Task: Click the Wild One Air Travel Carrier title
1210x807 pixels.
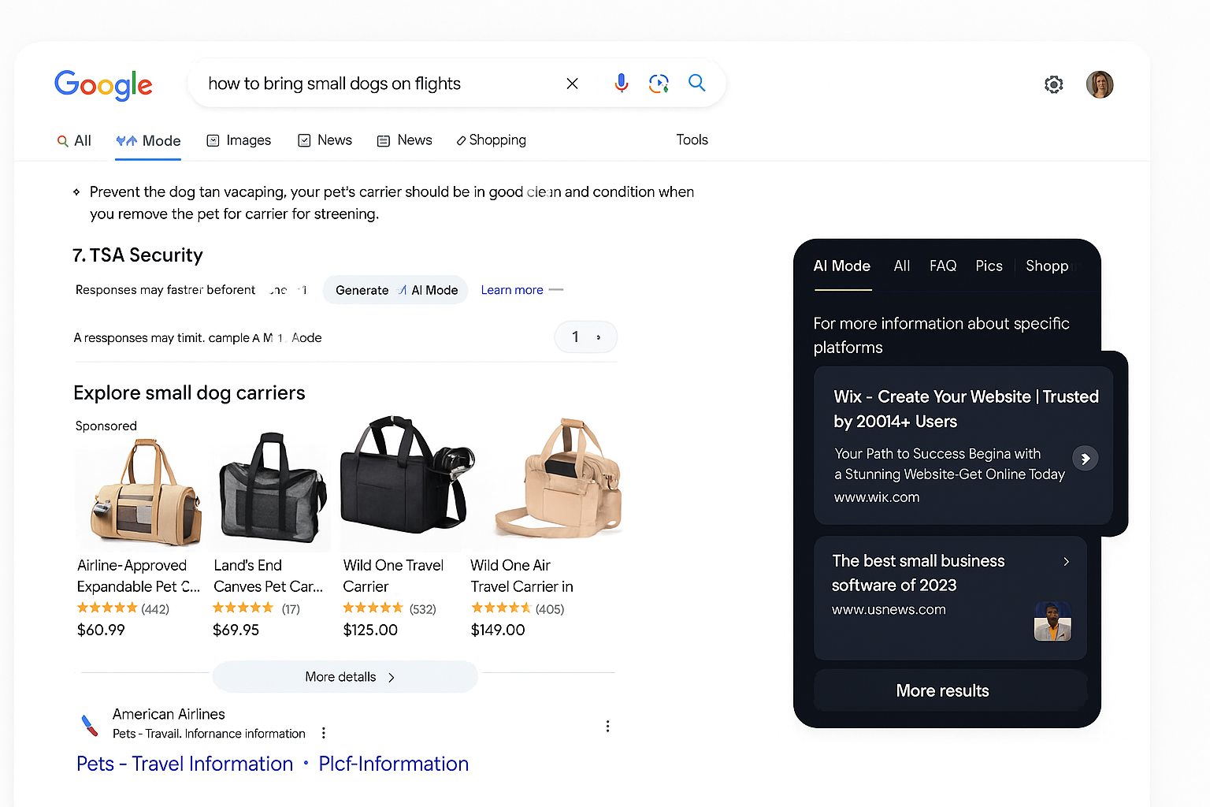Action: pos(521,576)
